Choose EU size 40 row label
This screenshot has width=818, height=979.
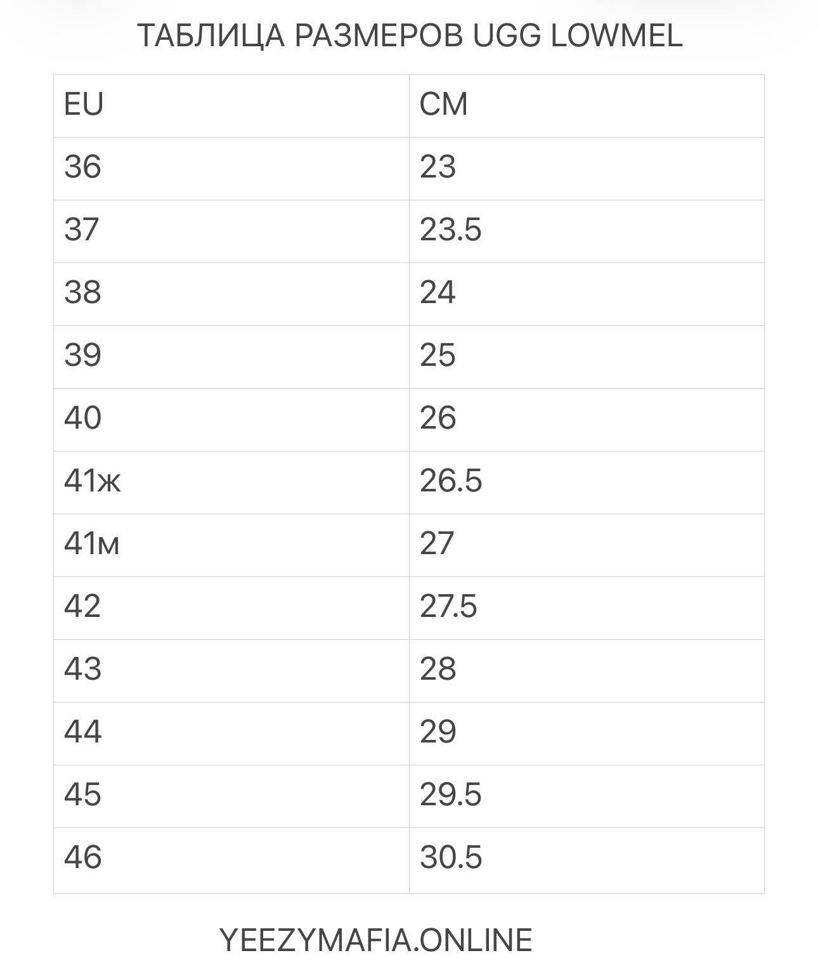[x=82, y=418]
